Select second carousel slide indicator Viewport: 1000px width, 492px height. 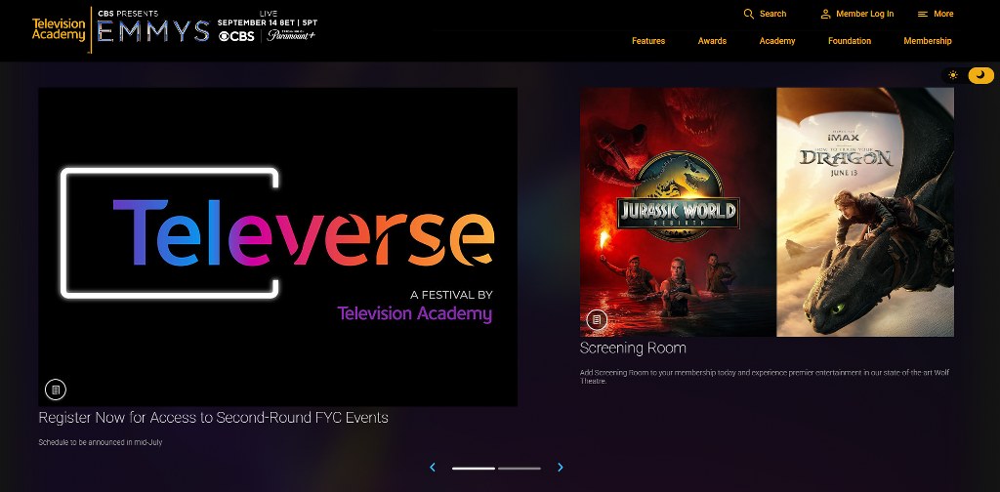[x=520, y=469]
